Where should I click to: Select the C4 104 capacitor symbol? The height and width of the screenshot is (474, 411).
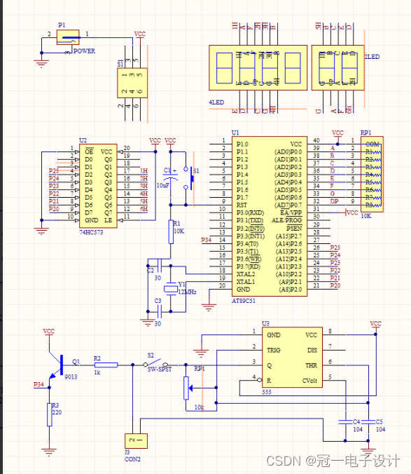point(345,421)
